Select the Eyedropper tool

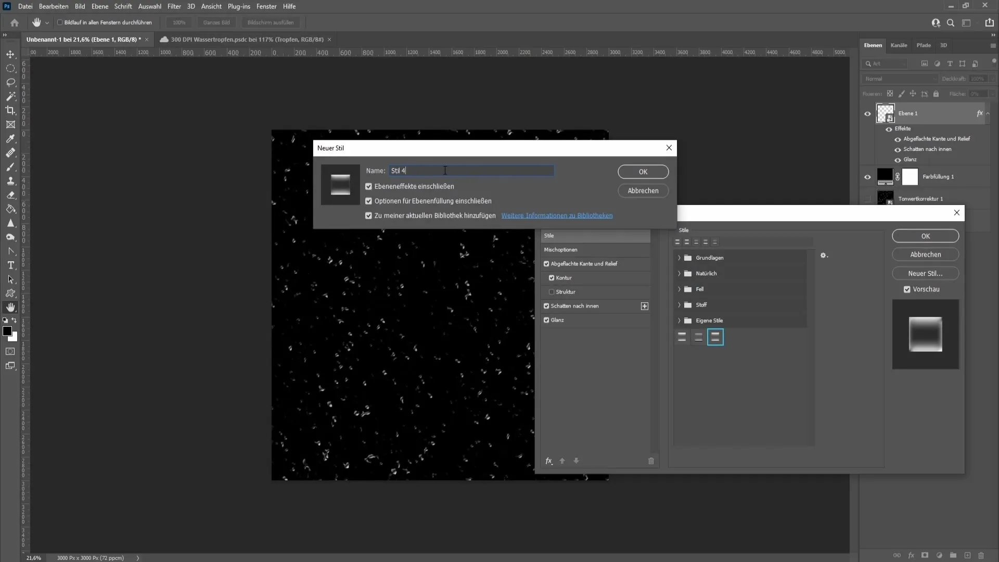coord(10,138)
